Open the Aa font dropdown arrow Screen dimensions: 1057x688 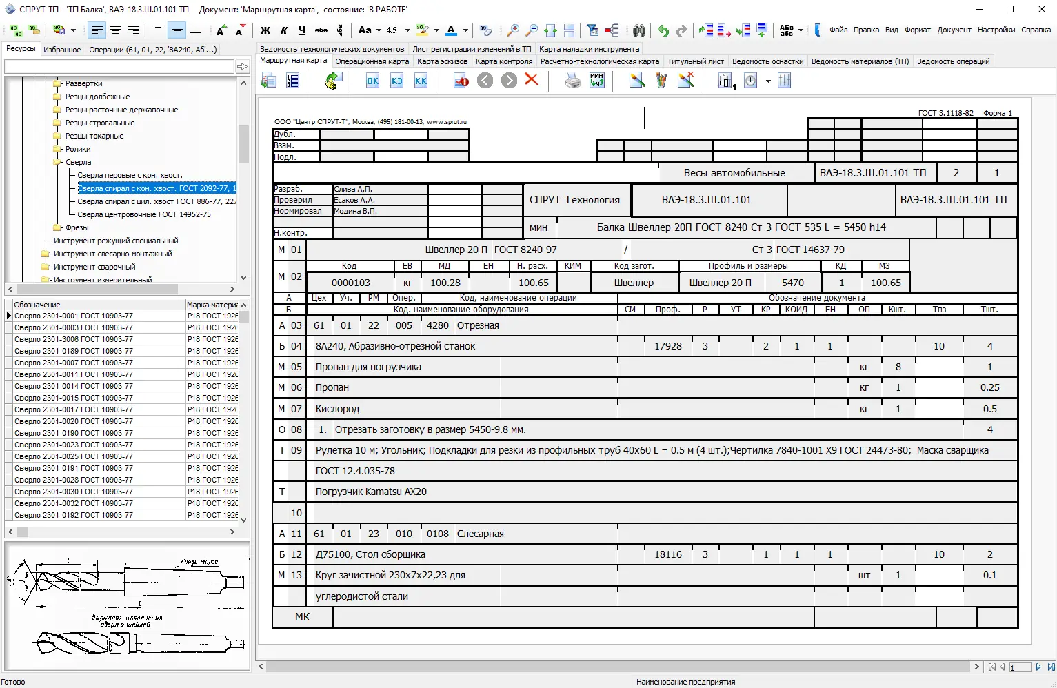(x=379, y=30)
